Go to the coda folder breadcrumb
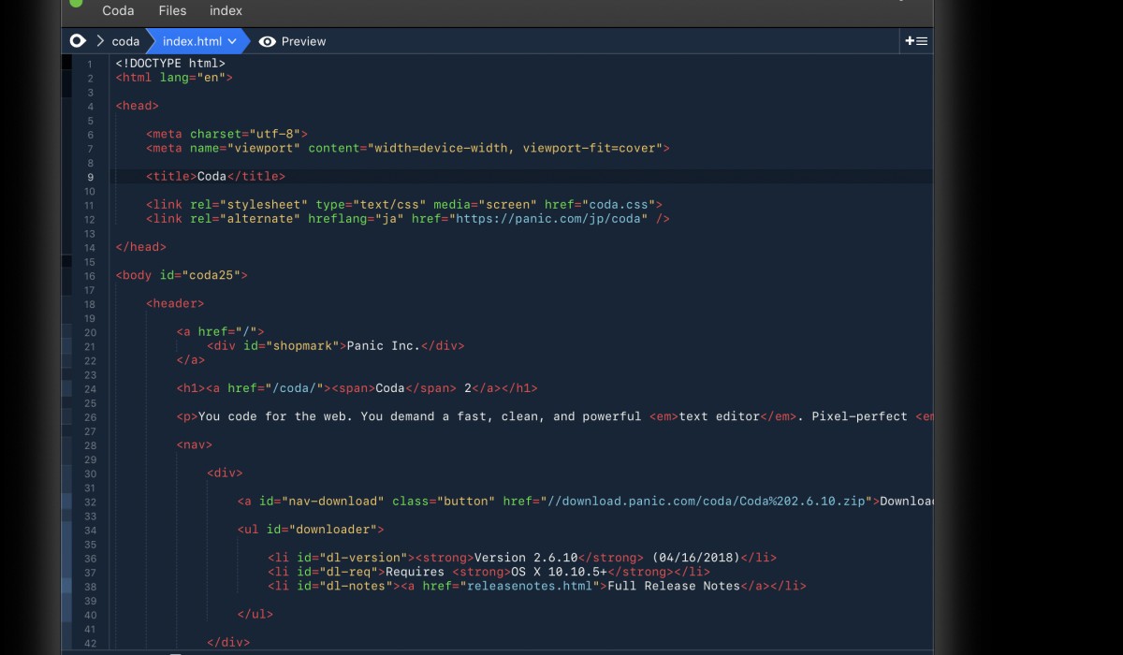This screenshot has width=1123, height=655. [x=125, y=41]
